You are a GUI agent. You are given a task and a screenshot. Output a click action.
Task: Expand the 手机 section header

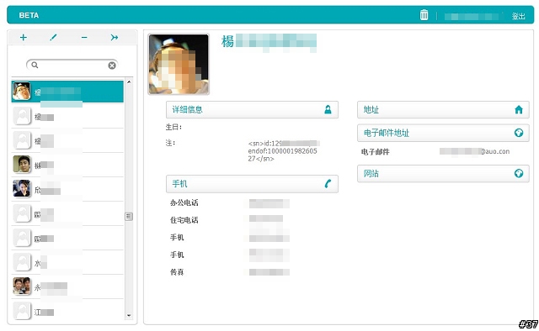click(252, 184)
